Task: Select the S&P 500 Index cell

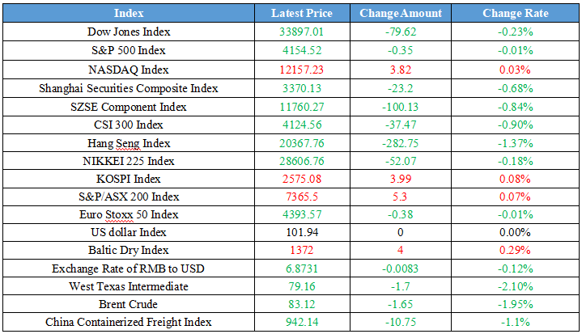Action: pyautogui.click(x=130, y=50)
